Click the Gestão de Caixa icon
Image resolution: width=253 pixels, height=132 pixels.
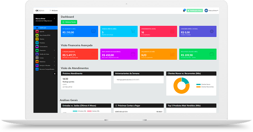coord(37,54)
